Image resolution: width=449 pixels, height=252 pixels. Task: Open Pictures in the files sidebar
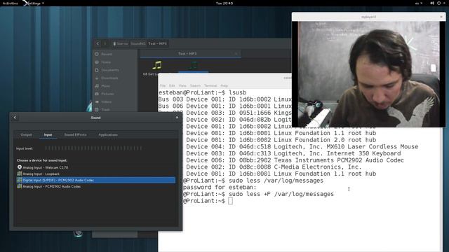point(107,94)
